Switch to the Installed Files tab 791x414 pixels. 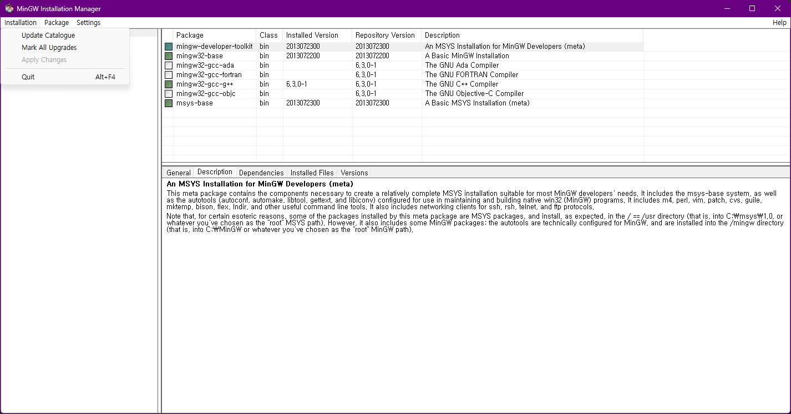(x=312, y=173)
